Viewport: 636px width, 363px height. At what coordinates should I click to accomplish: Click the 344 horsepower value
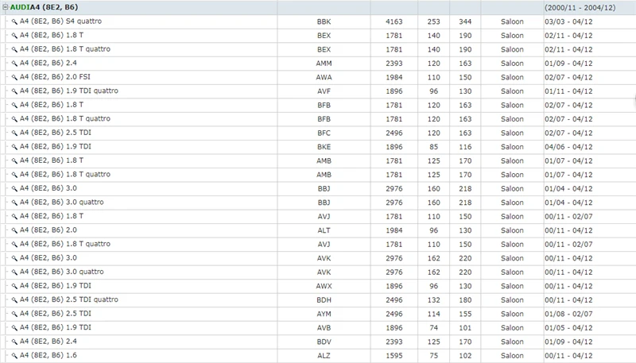click(465, 22)
